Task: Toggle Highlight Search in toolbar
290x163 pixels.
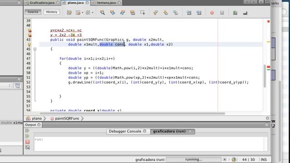Action: pyautogui.click(x=132, y=13)
